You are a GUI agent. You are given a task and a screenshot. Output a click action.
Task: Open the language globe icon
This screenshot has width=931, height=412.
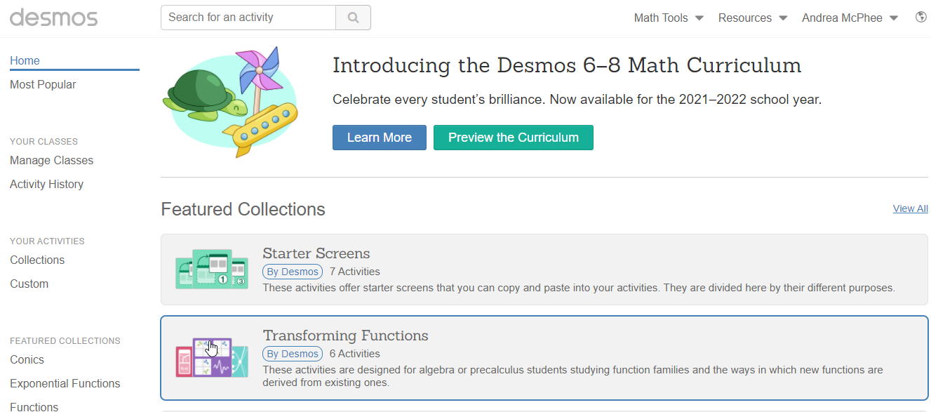[920, 16]
